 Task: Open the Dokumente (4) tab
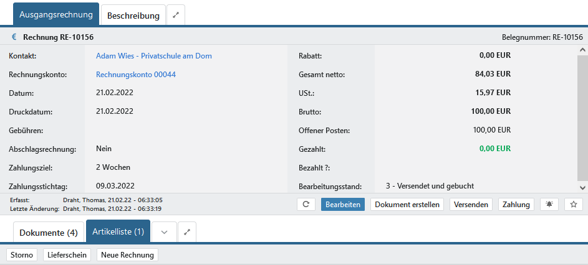pos(49,233)
